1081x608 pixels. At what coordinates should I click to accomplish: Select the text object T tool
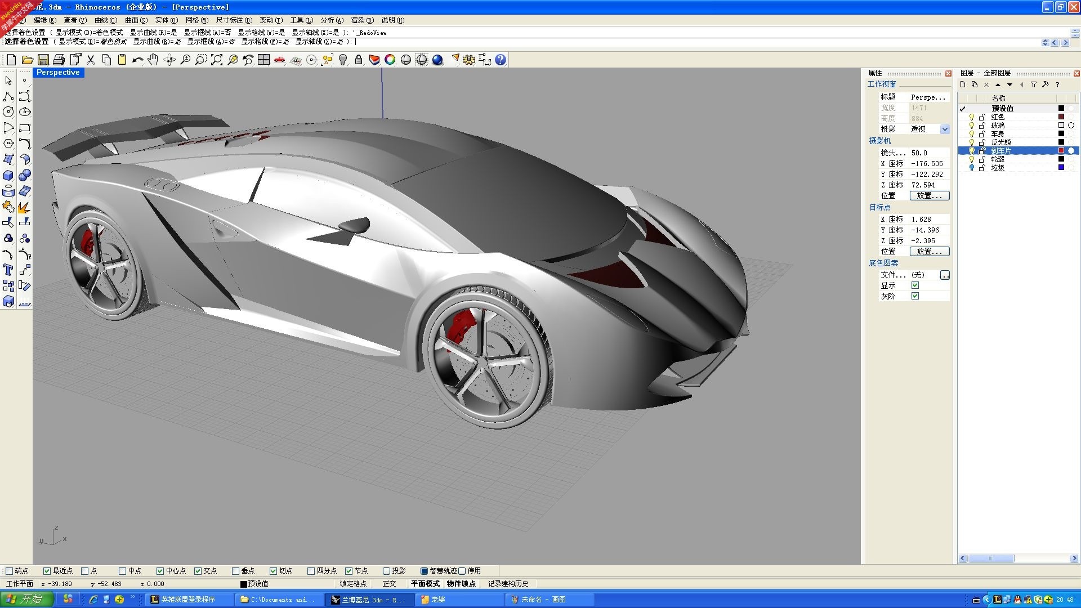[x=8, y=270]
